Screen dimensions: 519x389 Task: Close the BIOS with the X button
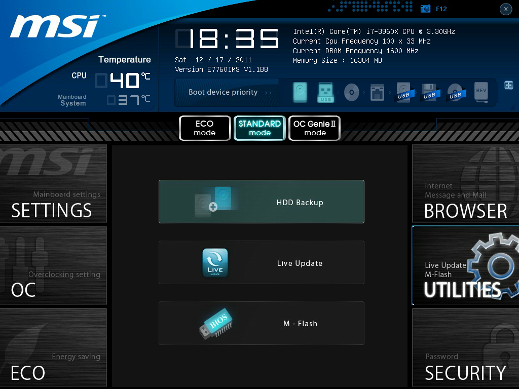[x=506, y=9]
